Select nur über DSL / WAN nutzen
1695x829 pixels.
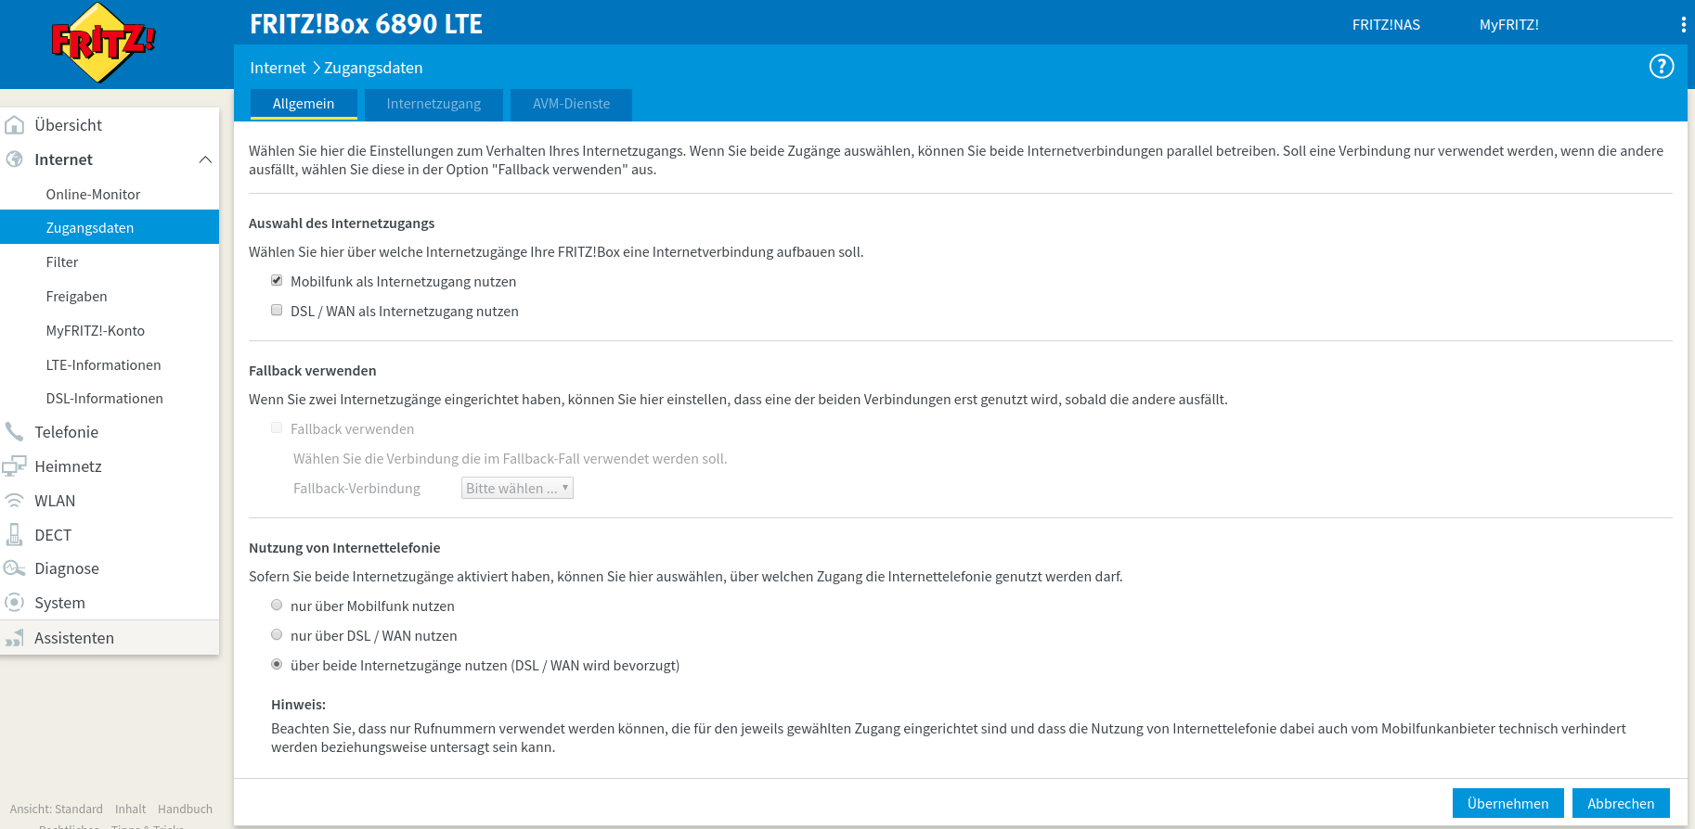[277, 635]
